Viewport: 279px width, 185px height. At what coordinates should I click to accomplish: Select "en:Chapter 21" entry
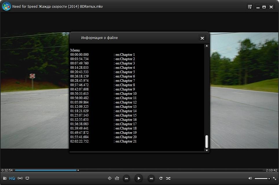[126, 141]
